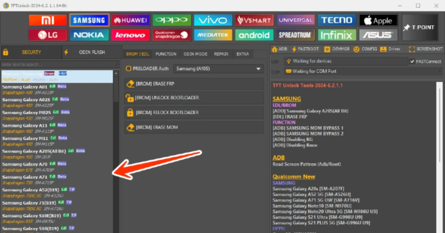
Task: Click the SAMSUNG heading in log
Action: coord(287,99)
